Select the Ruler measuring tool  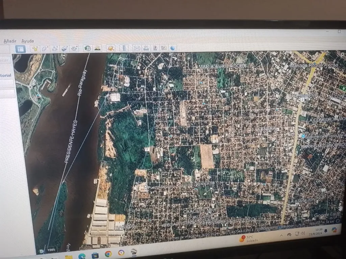tap(124, 48)
